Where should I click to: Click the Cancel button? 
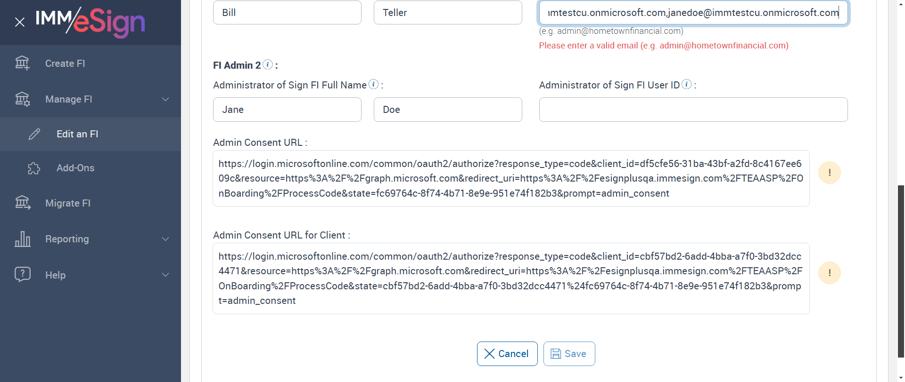point(507,354)
